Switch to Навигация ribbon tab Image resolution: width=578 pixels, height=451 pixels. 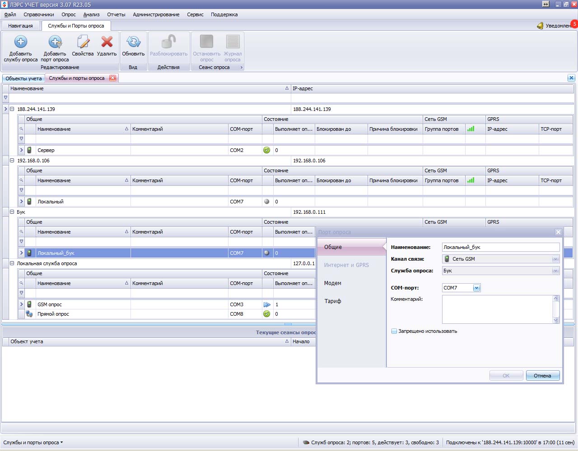pyautogui.click(x=20, y=26)
